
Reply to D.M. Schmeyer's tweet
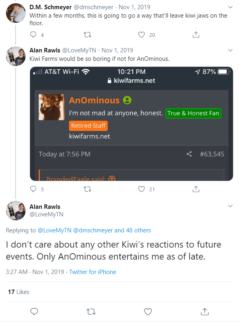33,35
